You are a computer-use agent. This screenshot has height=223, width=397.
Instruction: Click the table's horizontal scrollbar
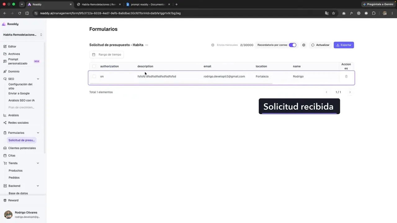coord(181,84)
